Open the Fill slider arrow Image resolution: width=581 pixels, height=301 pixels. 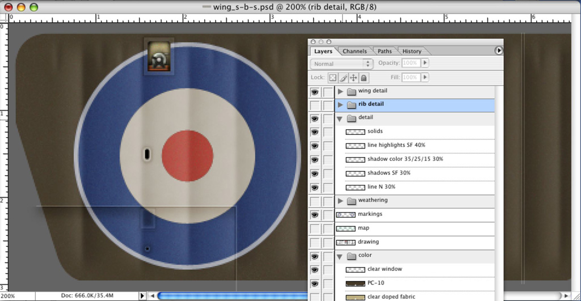point(425,78)
